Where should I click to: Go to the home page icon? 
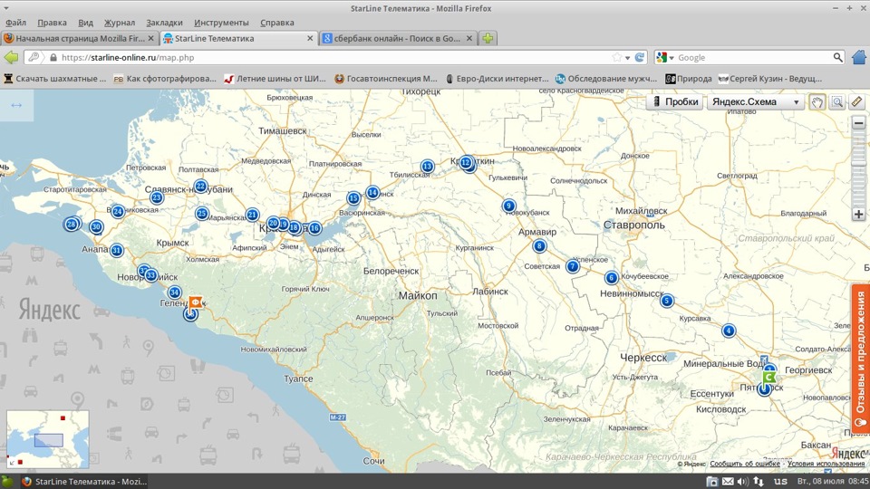click(x=859, y=57)
